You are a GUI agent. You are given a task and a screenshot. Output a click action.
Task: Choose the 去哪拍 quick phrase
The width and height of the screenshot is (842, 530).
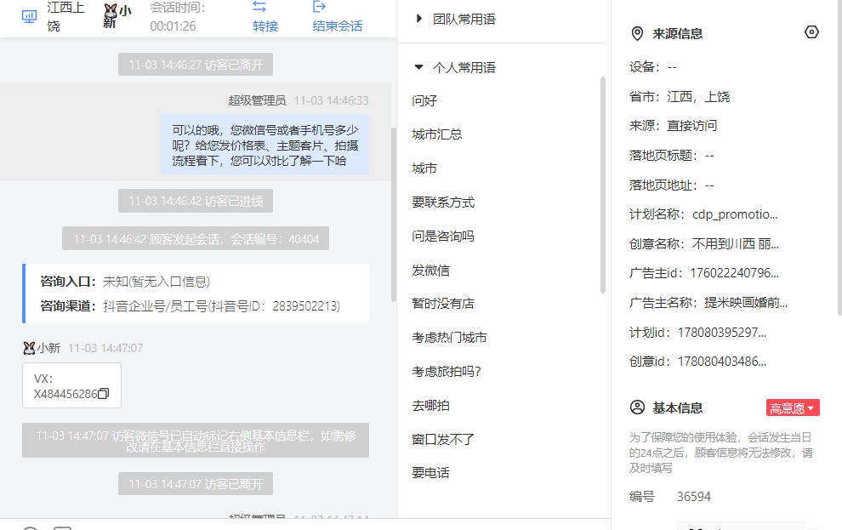point(430,406)
